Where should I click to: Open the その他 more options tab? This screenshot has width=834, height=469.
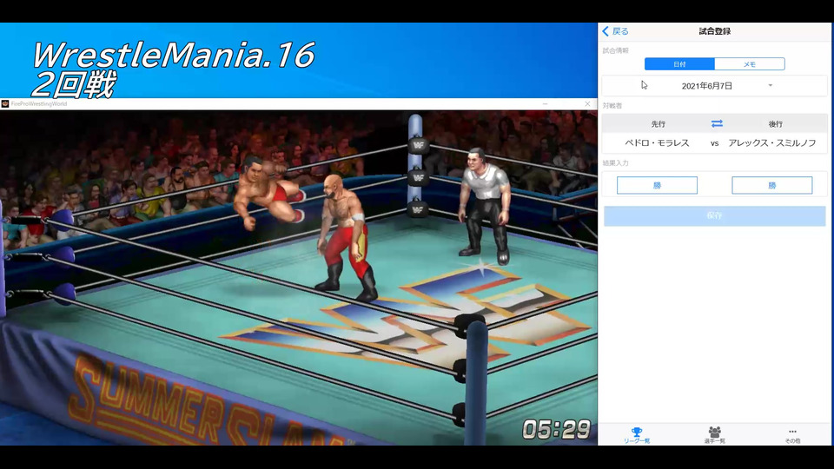pyautogui.click(x=792, y=435)
